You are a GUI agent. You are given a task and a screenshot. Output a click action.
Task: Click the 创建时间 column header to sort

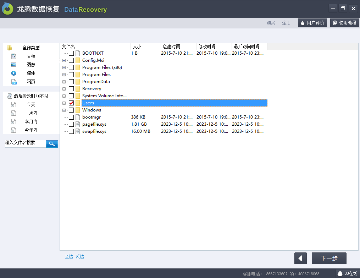tap(172, 46)
